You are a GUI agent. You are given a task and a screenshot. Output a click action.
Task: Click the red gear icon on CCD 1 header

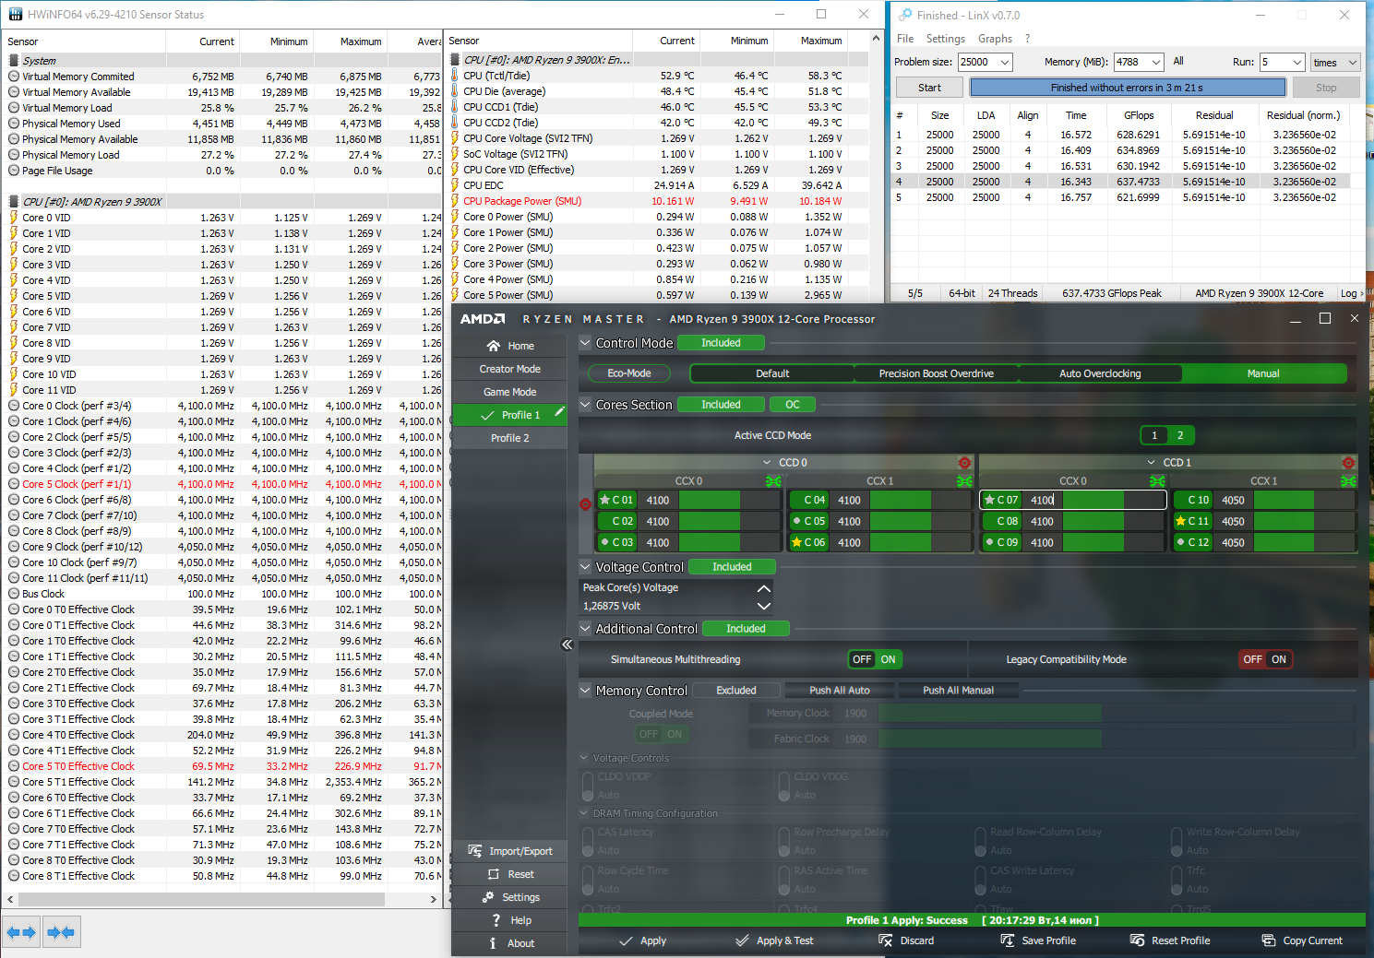(1348, 462)
